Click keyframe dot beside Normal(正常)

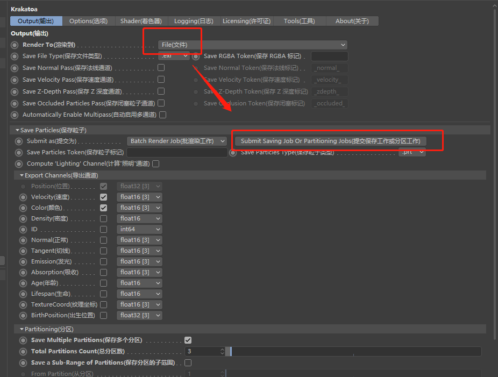[x=23, y=240]
